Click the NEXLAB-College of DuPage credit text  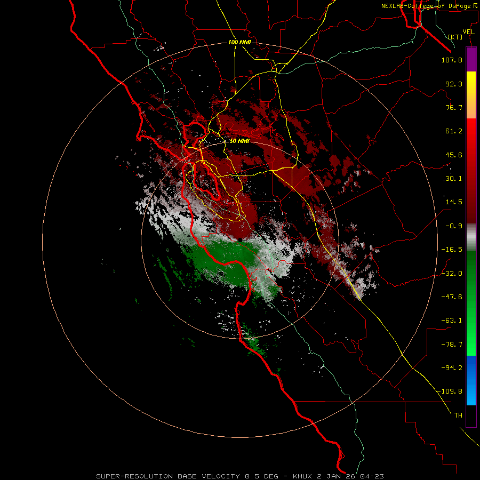(x=429, y=6)
